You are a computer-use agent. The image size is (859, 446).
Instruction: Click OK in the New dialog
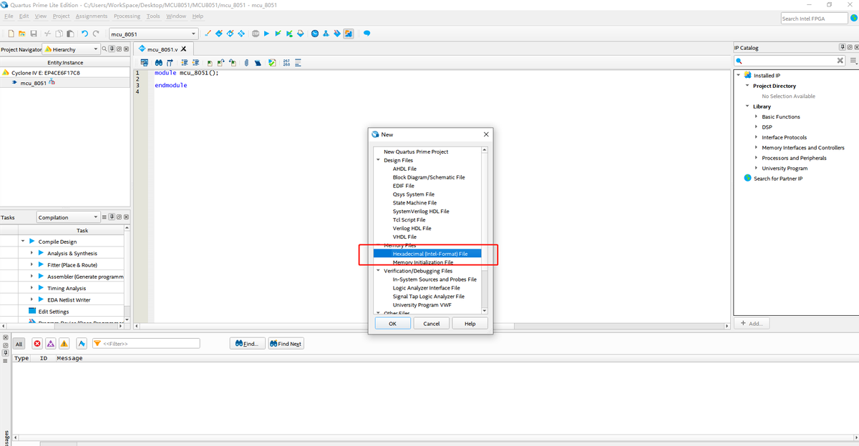(392, 324)
